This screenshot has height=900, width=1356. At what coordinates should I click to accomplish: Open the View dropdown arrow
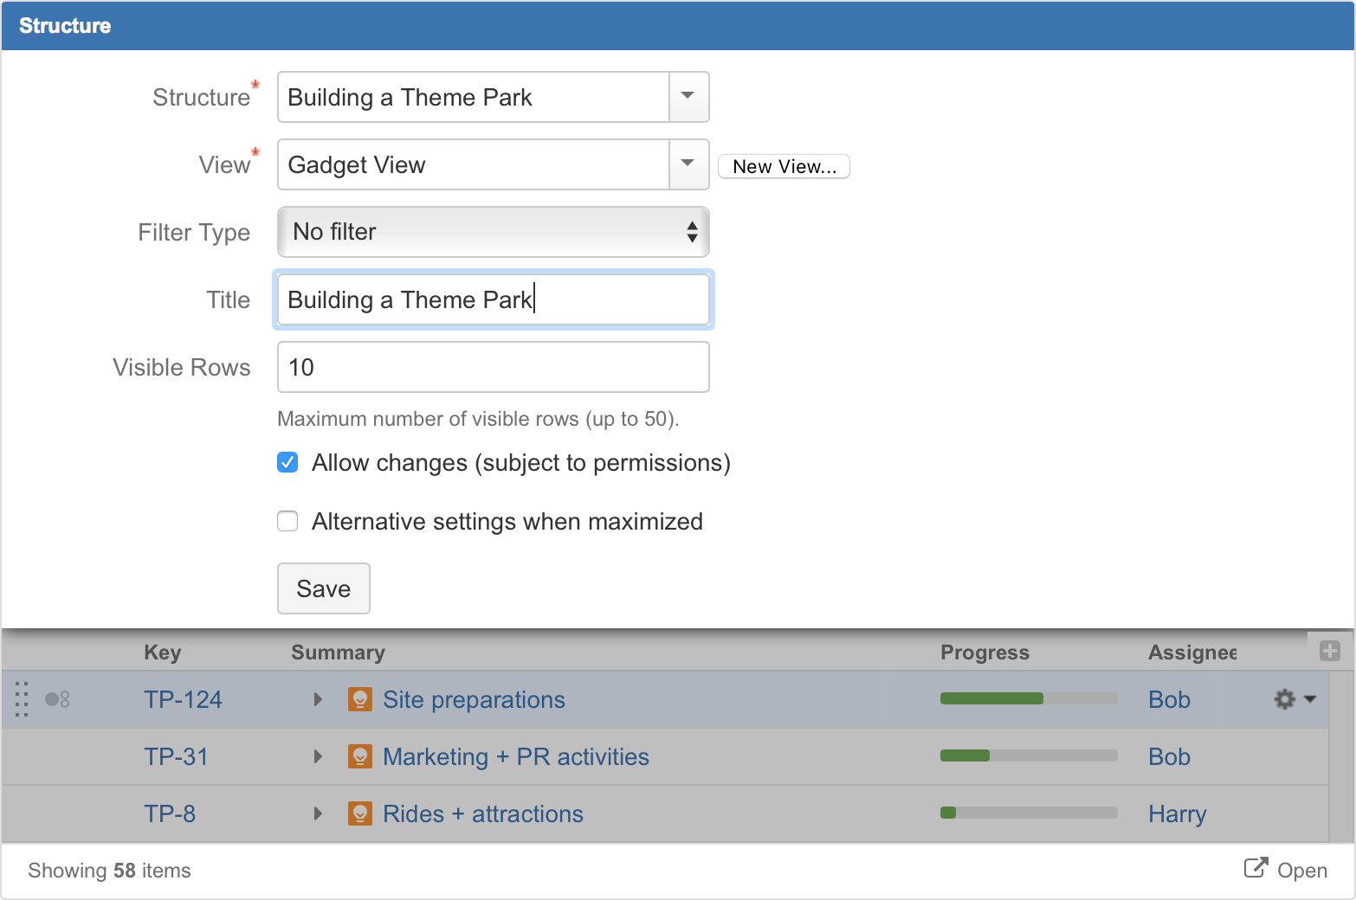(688, 164)
